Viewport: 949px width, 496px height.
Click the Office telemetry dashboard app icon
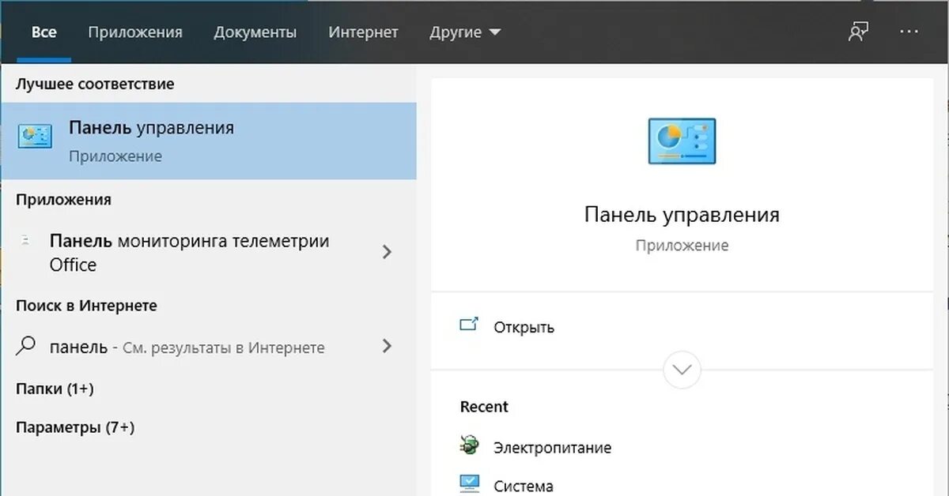pyautogui.click(x=27, y=240)
